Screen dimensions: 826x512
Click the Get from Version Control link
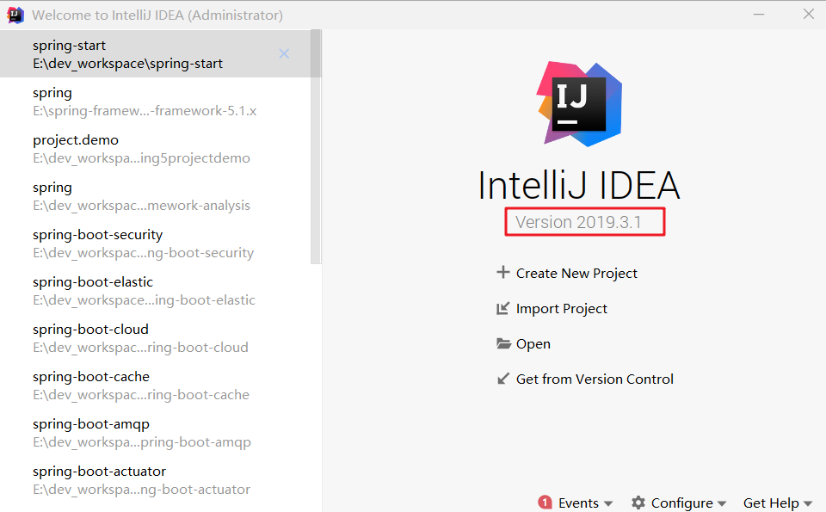tap(595, 379)
